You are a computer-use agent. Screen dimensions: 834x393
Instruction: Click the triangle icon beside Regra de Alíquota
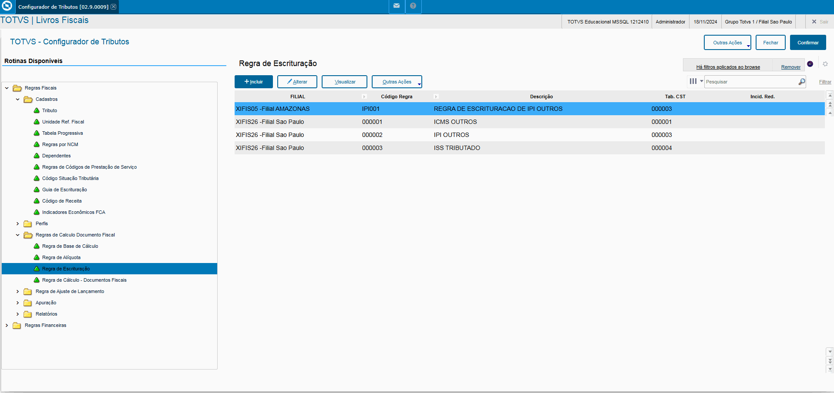click(37, 257)
